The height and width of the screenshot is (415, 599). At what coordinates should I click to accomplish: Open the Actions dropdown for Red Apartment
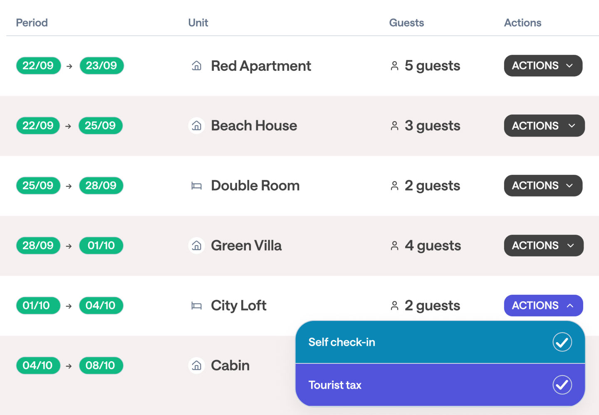point(543,66)
